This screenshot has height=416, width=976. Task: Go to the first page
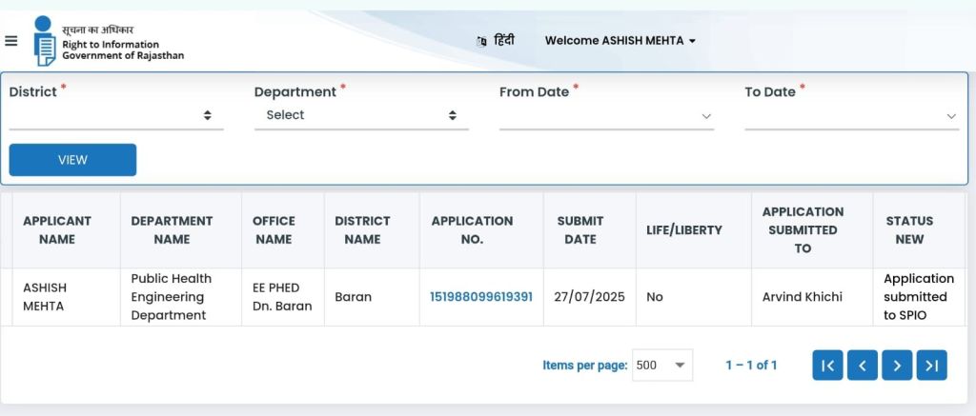coord(827,366)
